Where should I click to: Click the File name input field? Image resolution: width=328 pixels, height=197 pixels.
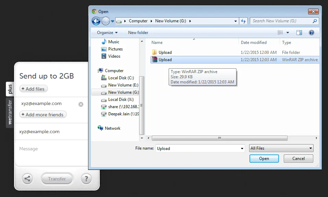click(x=198, y=148)
